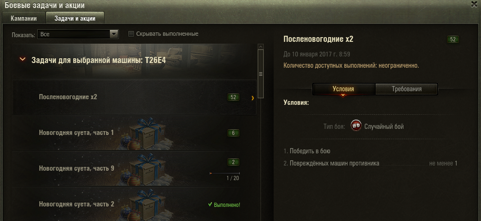Click the green Выполнено checkmark

coord(210,205)
